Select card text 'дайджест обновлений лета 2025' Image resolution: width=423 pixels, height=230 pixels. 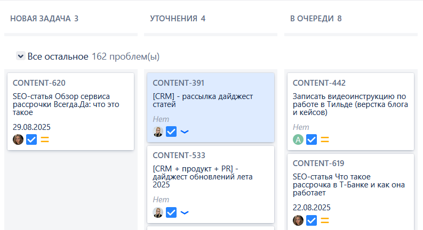pyautogui.click(x=203, y=180)
